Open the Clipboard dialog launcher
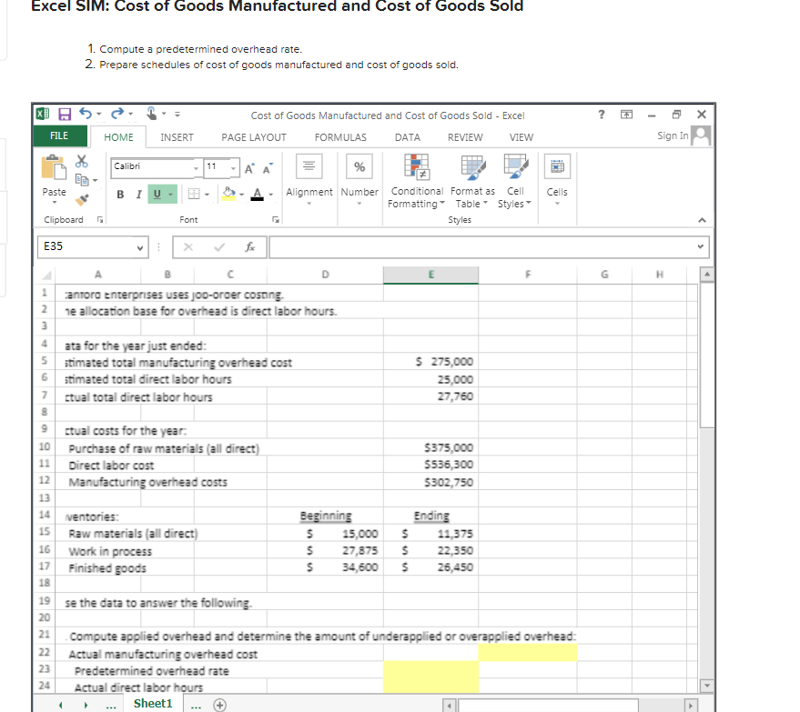800x712 pixels. pos(100,220)
